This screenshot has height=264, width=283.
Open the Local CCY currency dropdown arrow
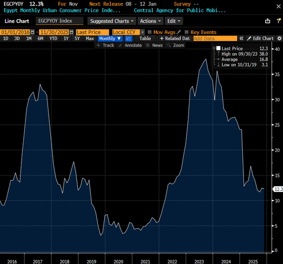pos(143,32)
